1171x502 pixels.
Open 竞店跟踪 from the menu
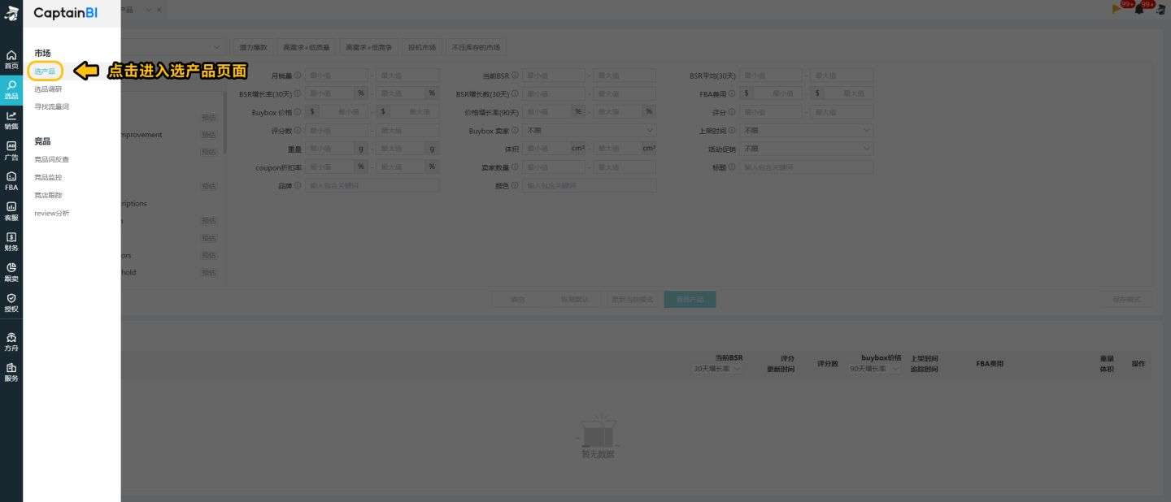(x=48, y=195)
